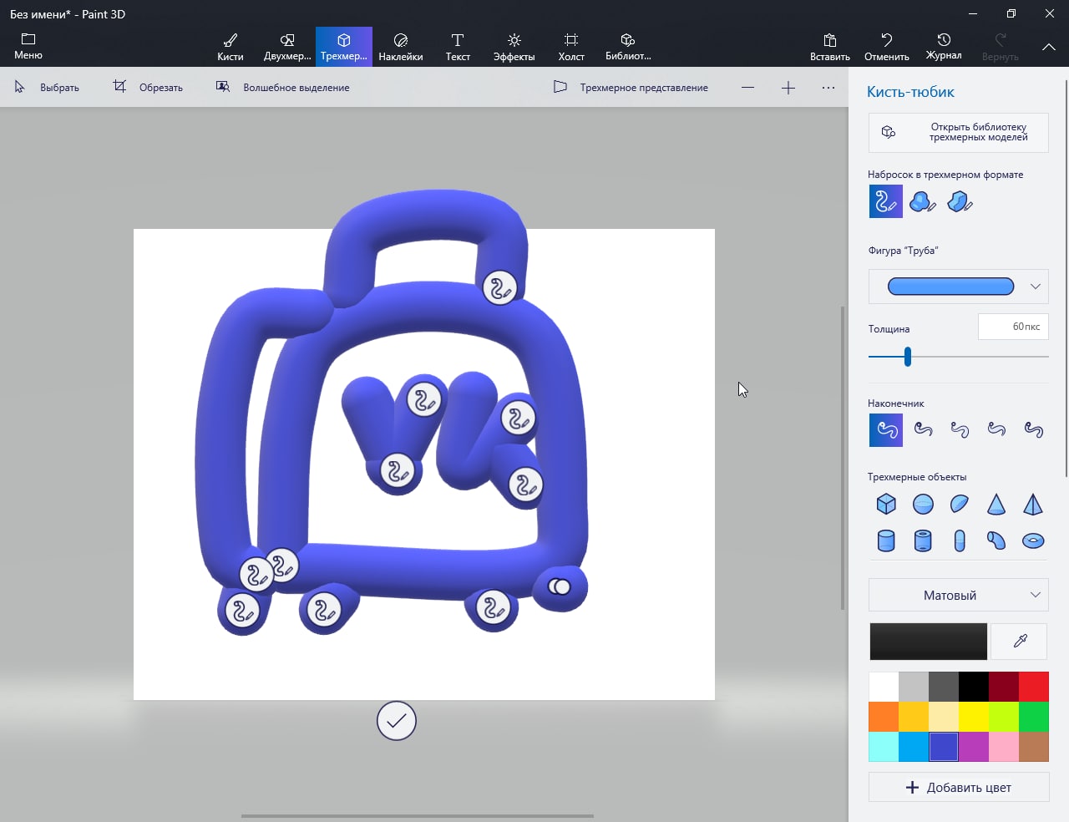Screen dimensions: 1069x822
Task: Insert the 3D cube object
Action: click(886, 504)
